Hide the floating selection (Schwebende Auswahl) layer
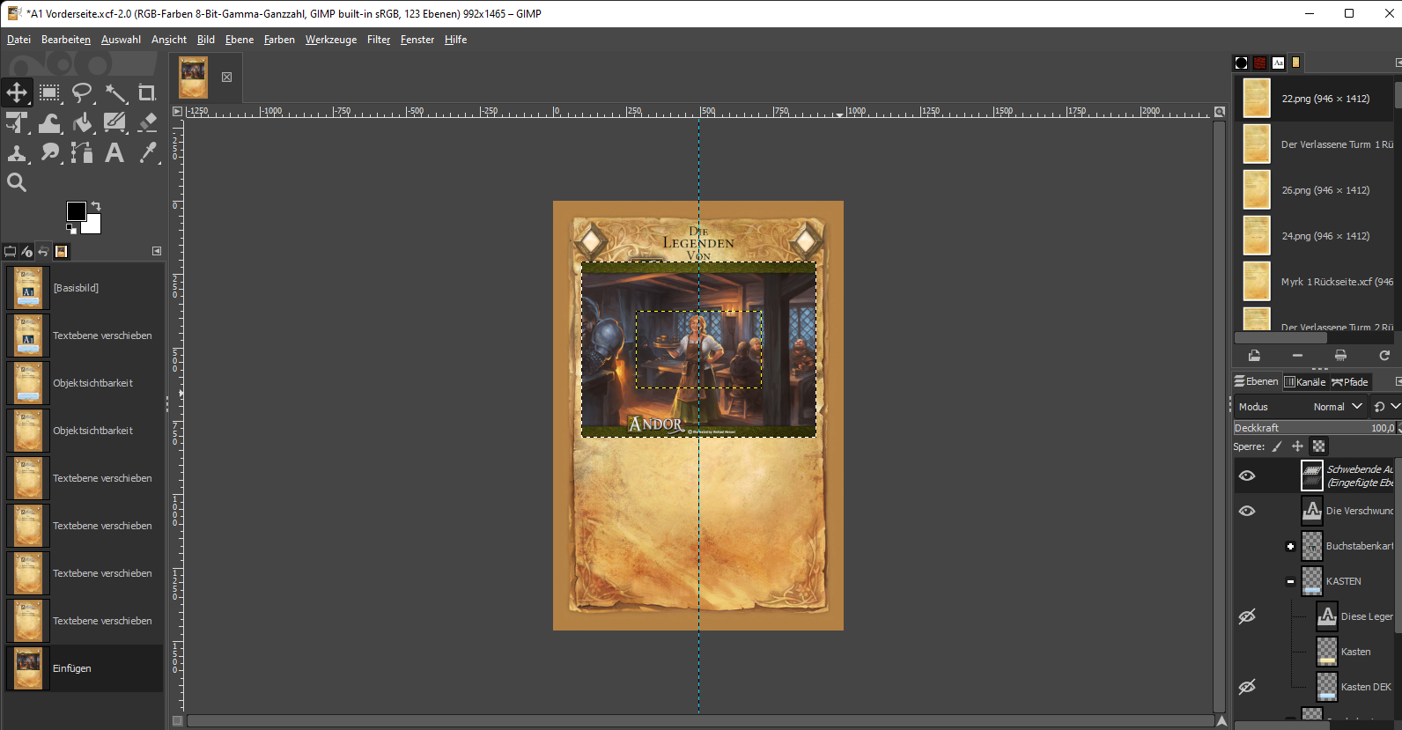Screen dimensions: 1402x730 1247,476
